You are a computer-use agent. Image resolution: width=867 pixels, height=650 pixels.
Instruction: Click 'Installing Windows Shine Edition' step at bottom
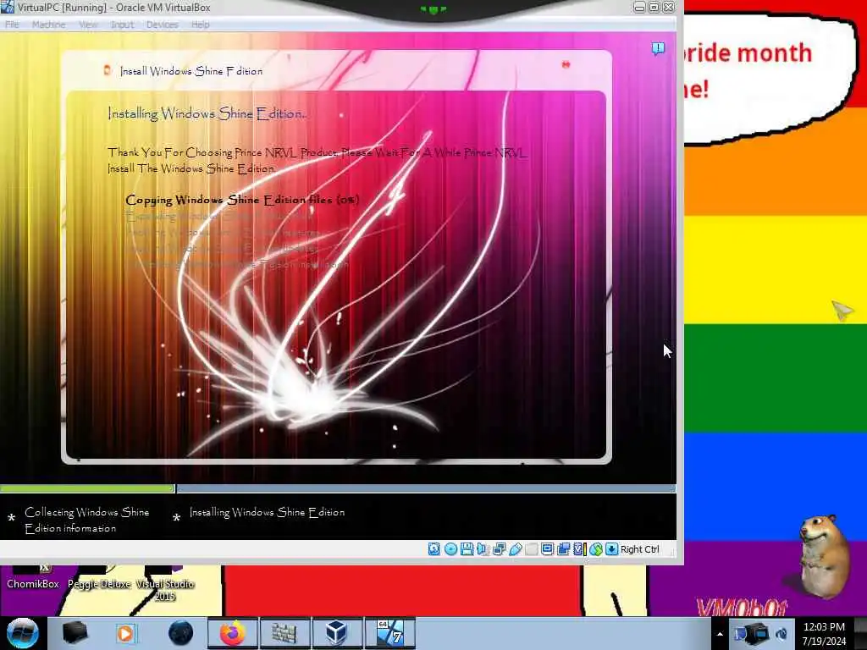click(x=267, y=512)
